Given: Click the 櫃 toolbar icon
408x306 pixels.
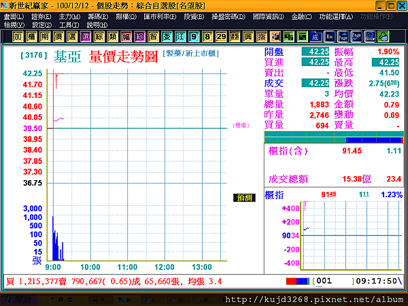Looking at the screenshot, I should pyautogui.click(x=31, y=37).
